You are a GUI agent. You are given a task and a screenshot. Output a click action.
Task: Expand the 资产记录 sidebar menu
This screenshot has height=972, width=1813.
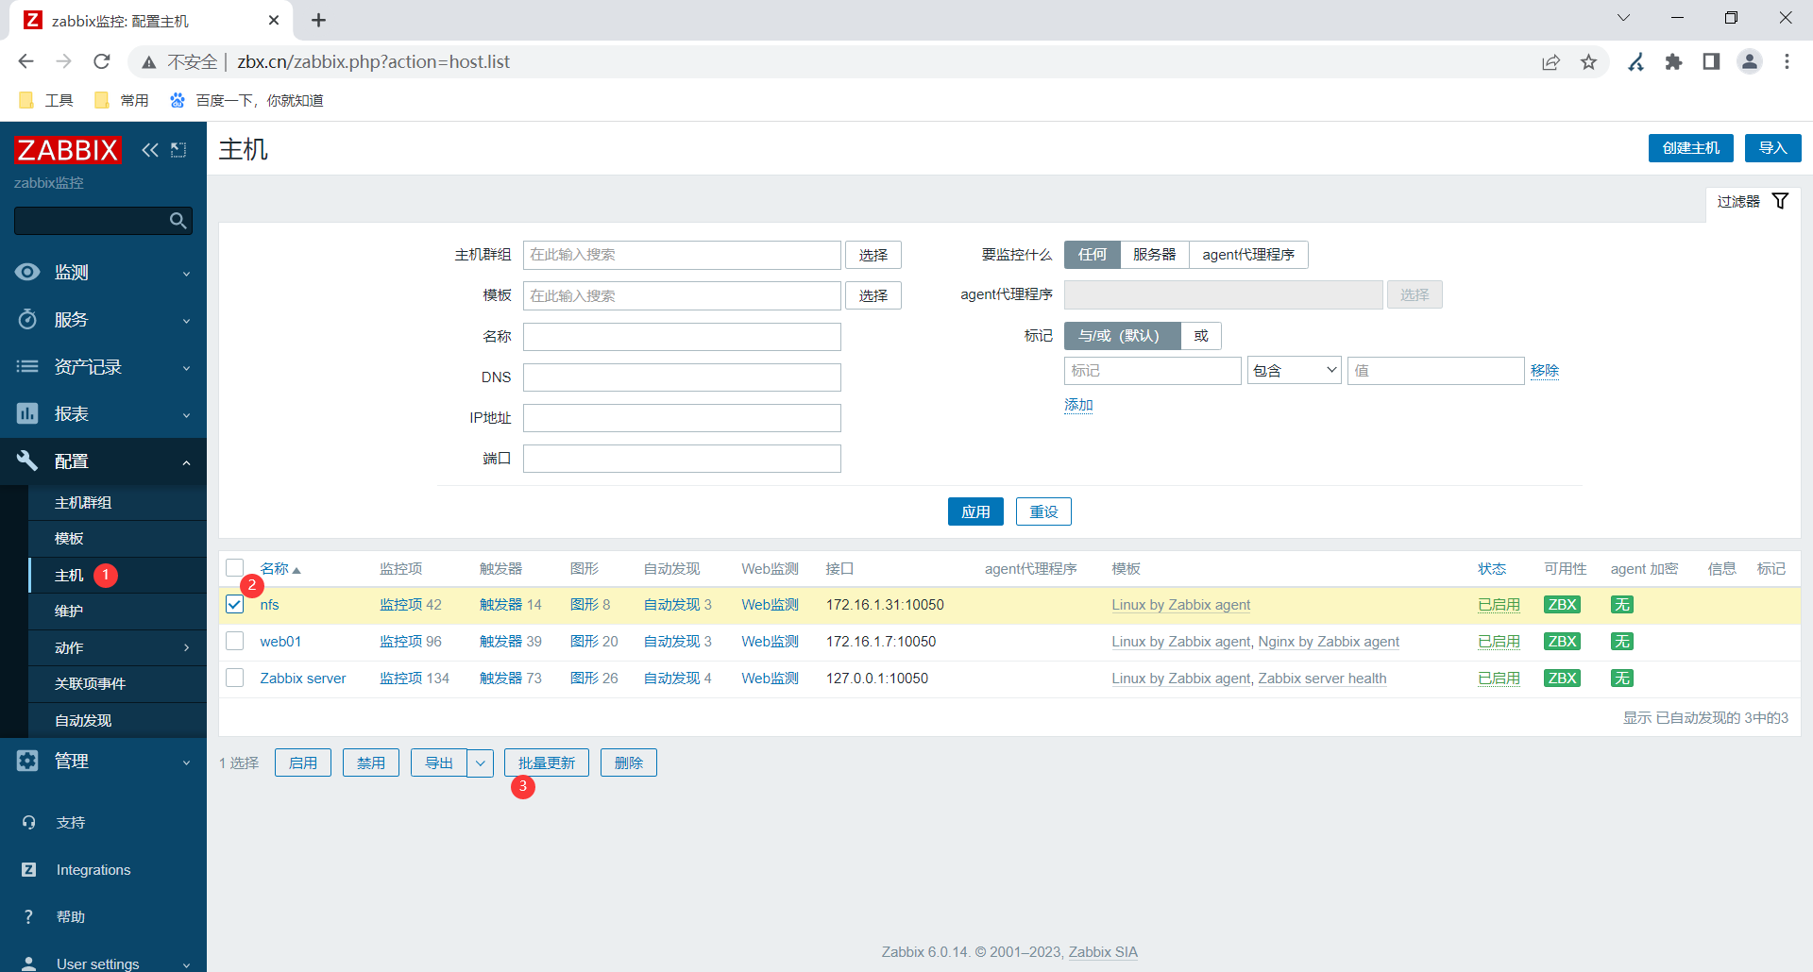tap(103, 367)
